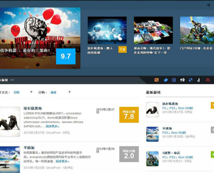Open the 洛杉矶黑角 article title in the main list
This screenshot has height=173, width=214.
click(x=32, y=108)
